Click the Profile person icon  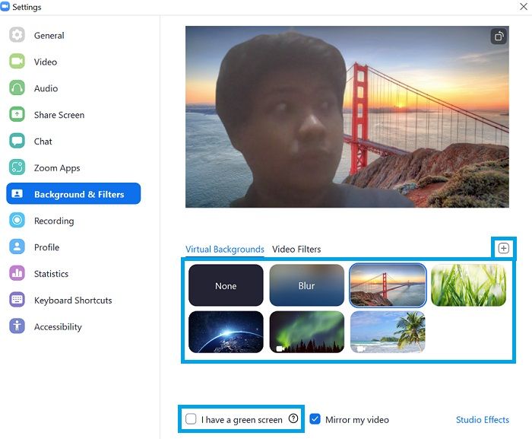tap(17, 247)
